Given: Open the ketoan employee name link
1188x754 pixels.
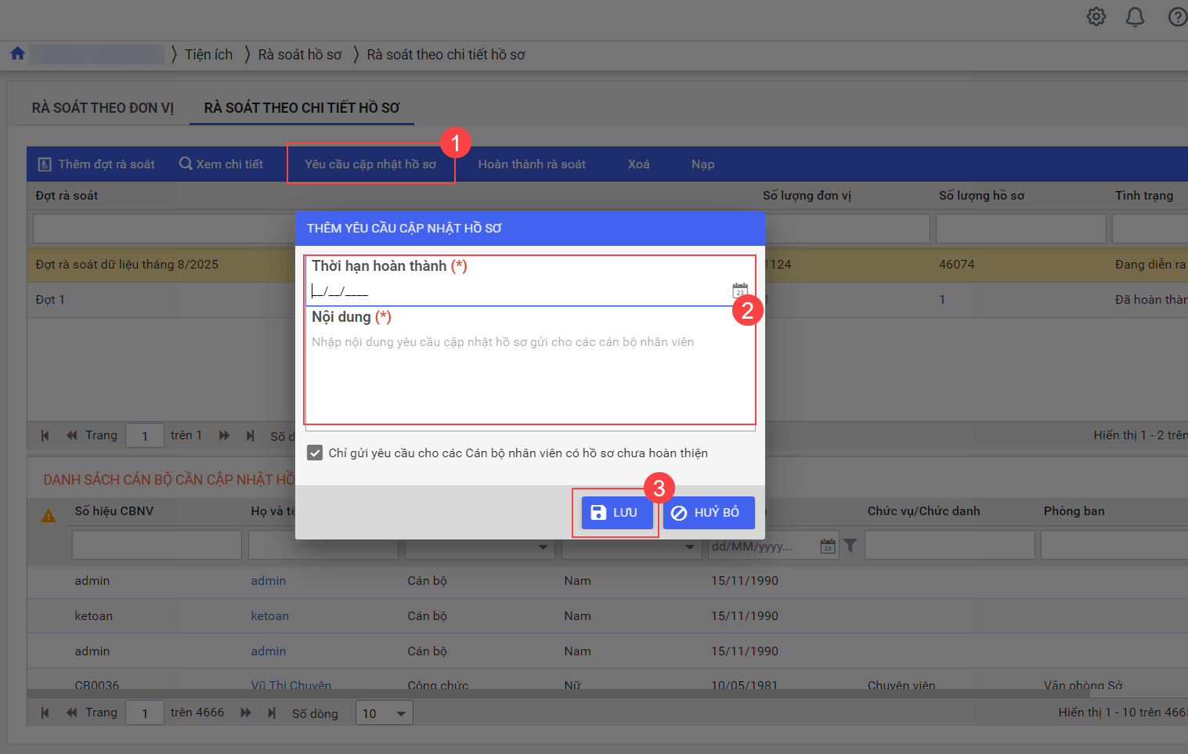Looking at the screenshot, I should pos(269,616).
